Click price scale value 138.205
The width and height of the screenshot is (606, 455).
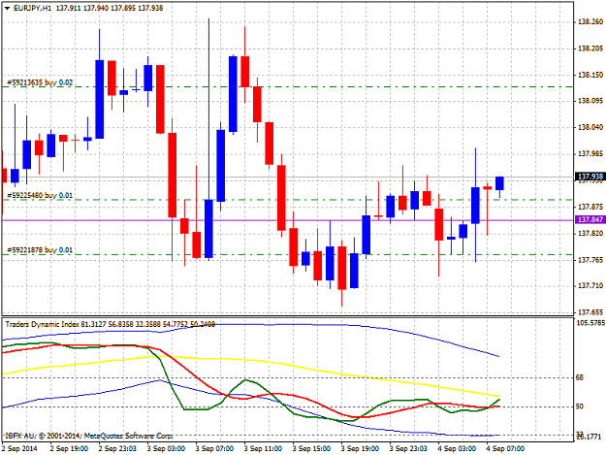[590, 49]
